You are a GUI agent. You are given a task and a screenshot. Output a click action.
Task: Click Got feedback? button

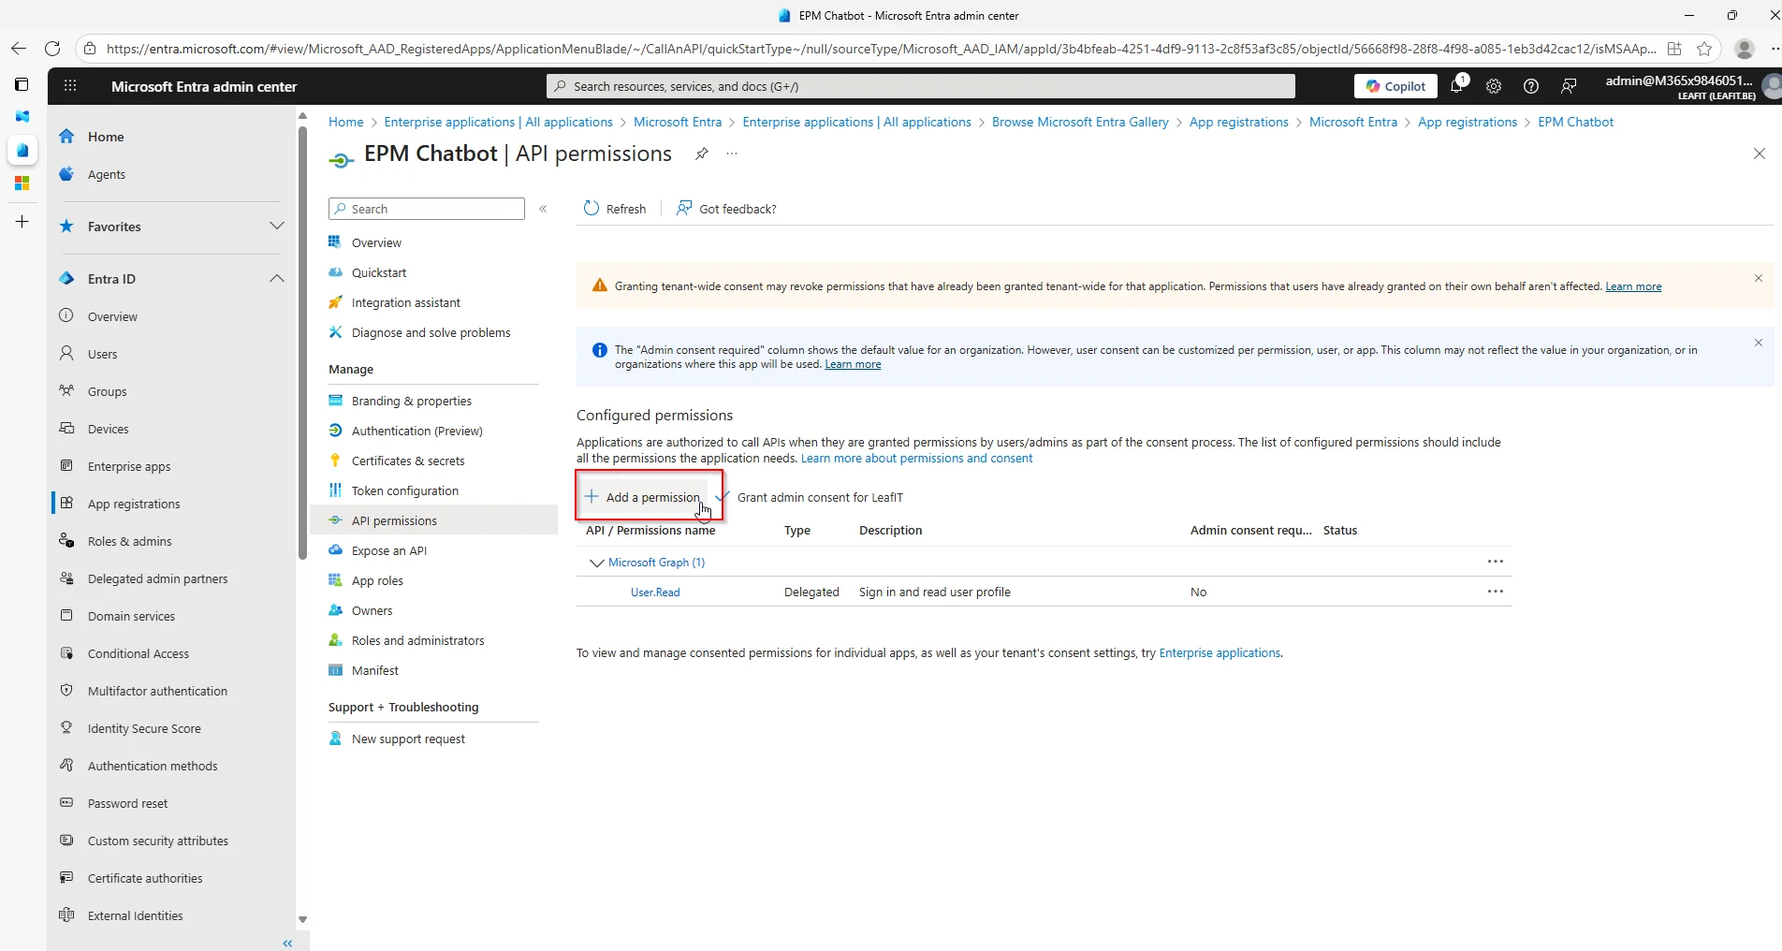[726, 209]
